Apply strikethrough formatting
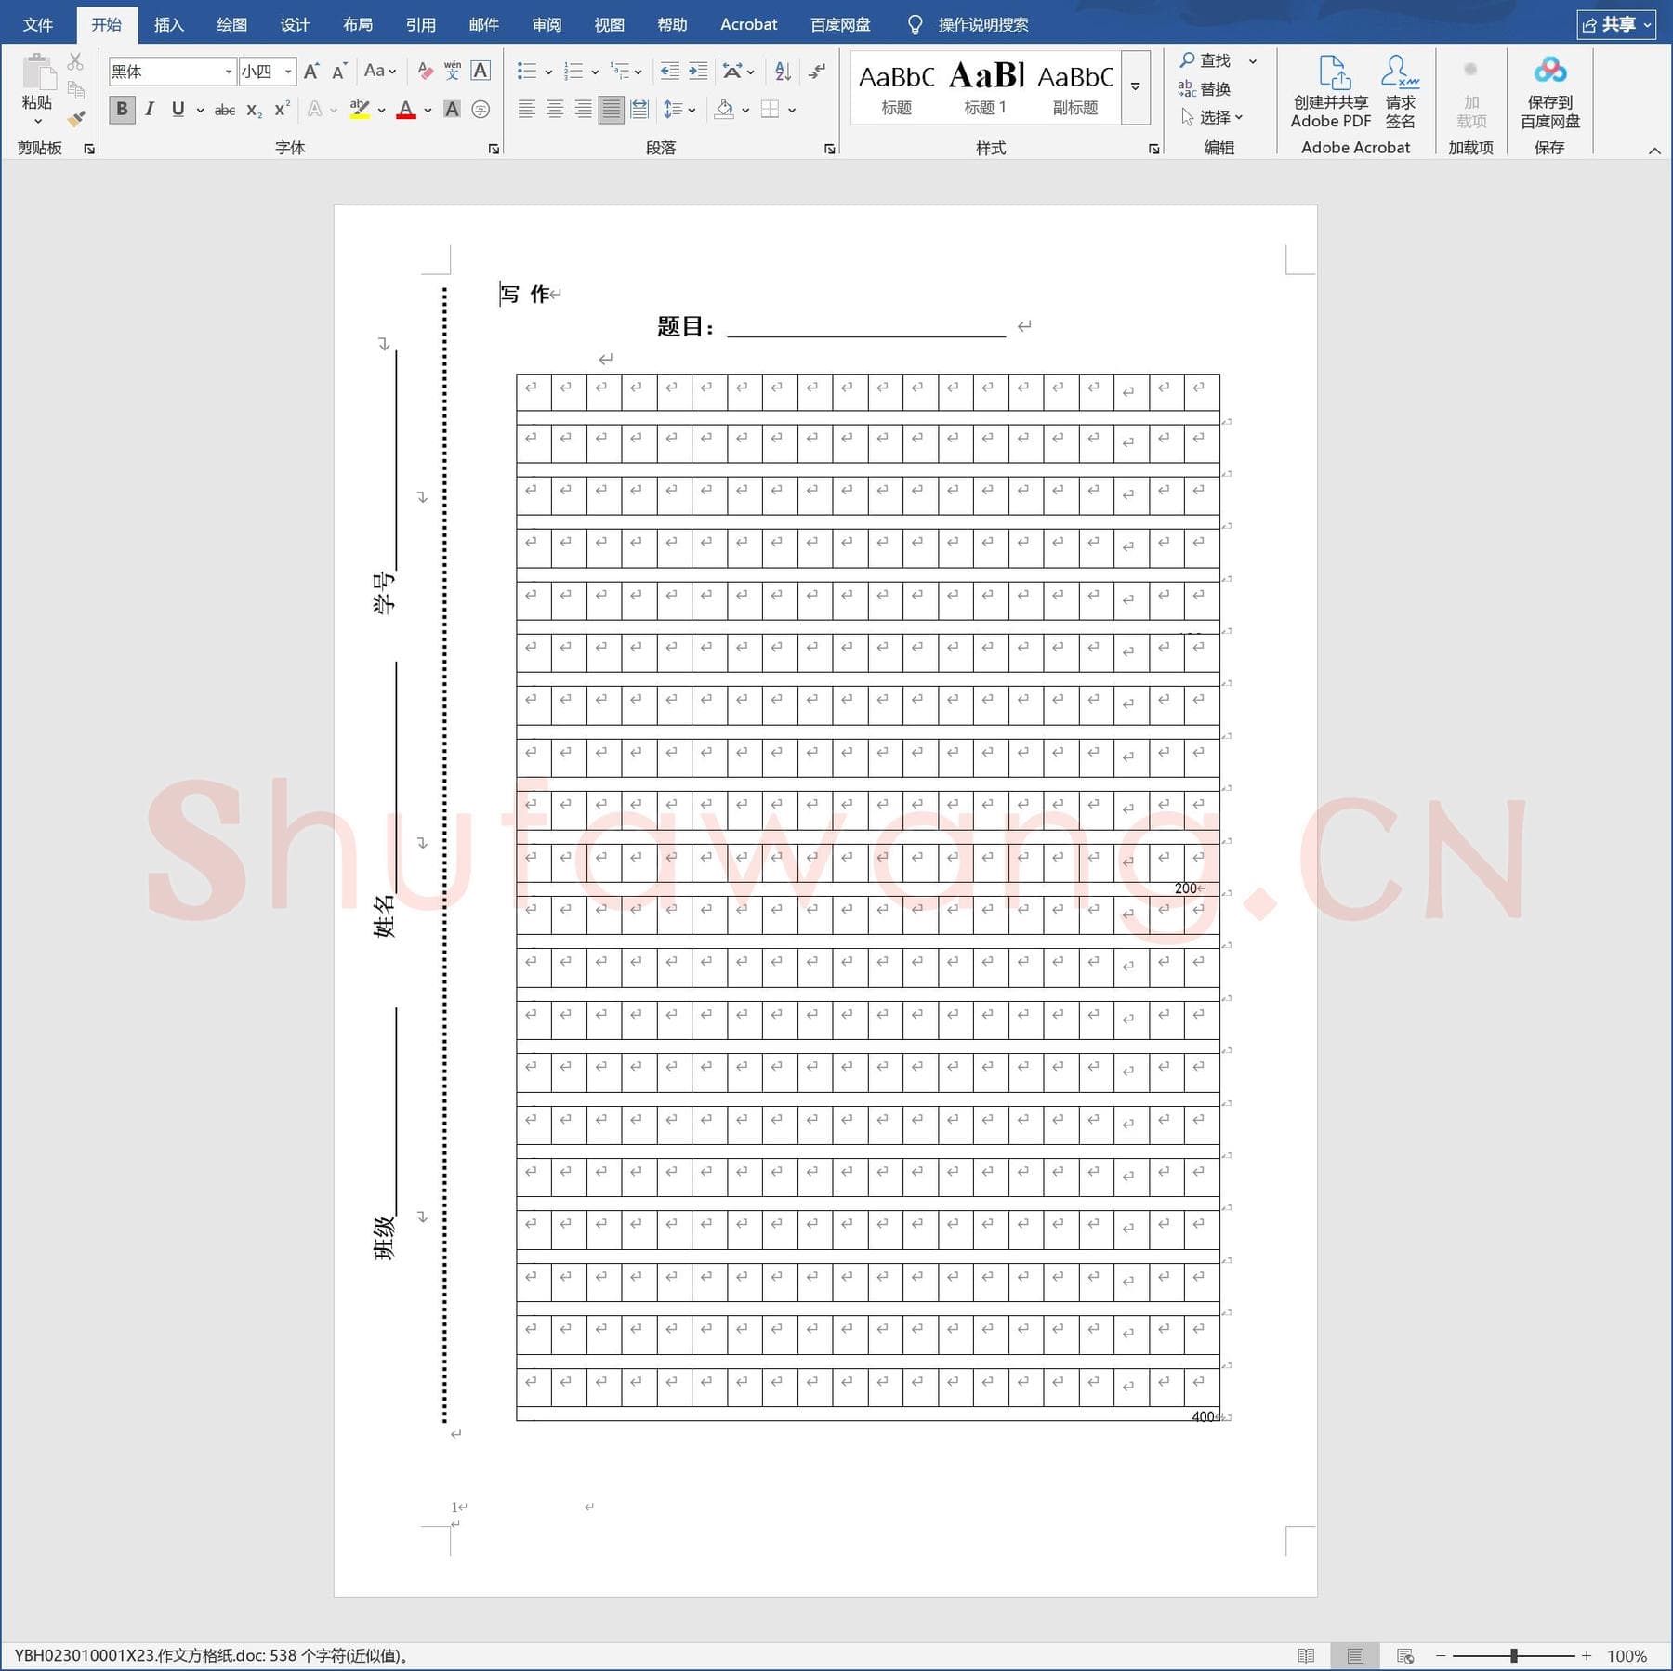 (225, 110)
